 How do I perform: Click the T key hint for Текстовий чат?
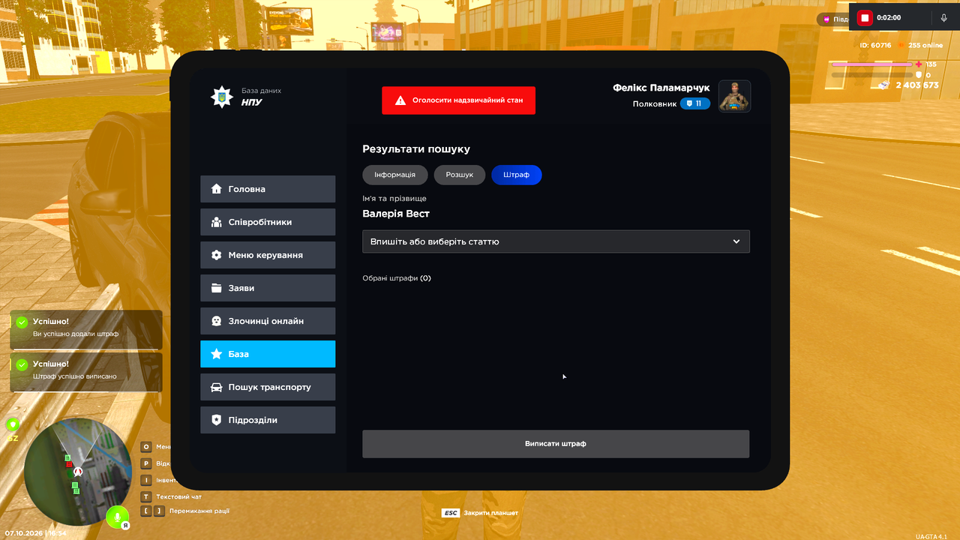coord(146,496)
